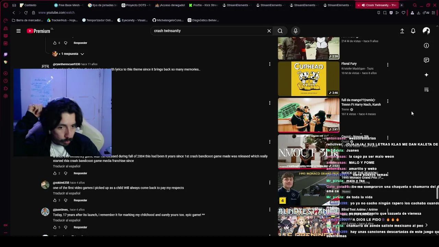Go to YouTube Premium home logo

[x=38, y=31]
